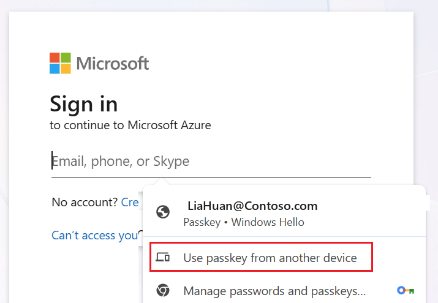The width and height of the screenshot is (438, 303).
Task: Click the blue square of the Microsoft logo
Action: pyautogui.click(x=55, y=69)
